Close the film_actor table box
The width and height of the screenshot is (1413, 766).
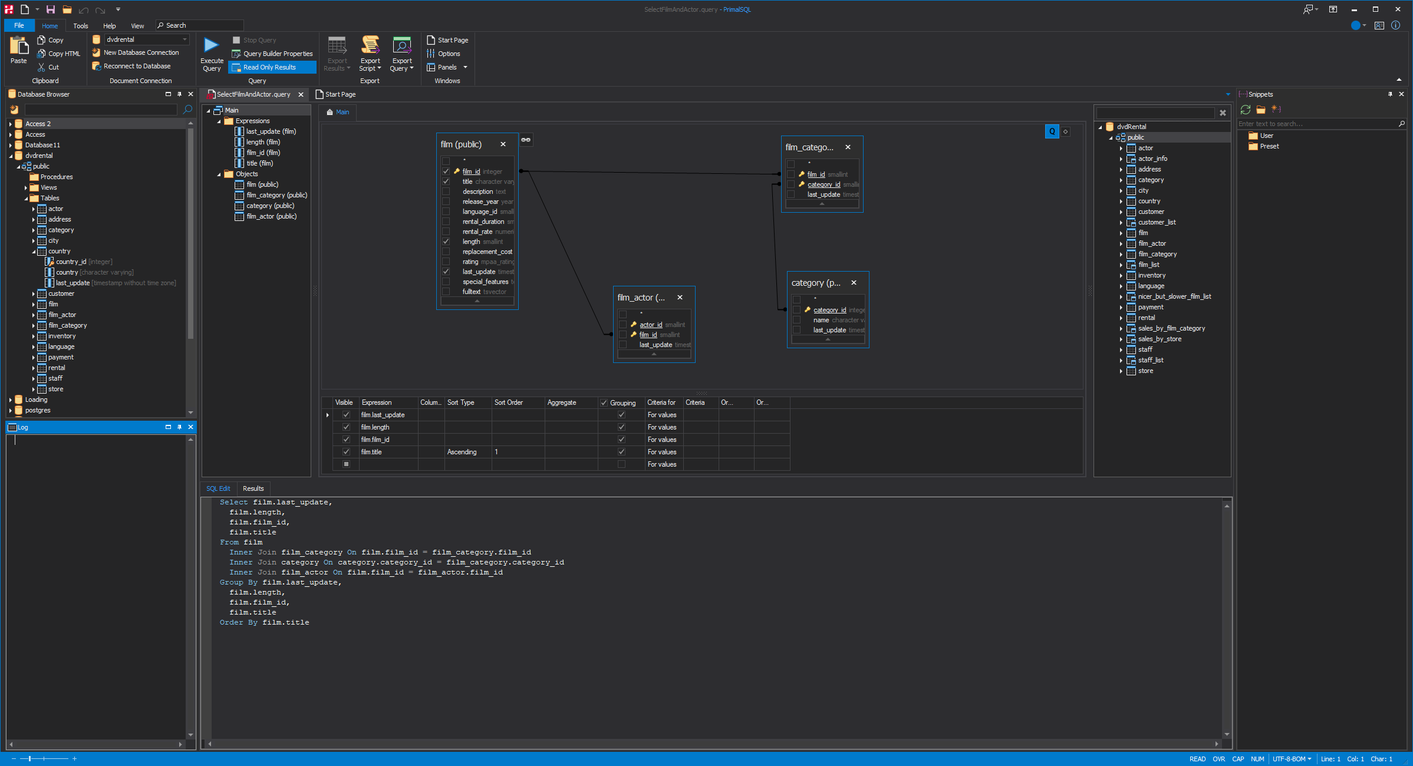click(680, 298)
